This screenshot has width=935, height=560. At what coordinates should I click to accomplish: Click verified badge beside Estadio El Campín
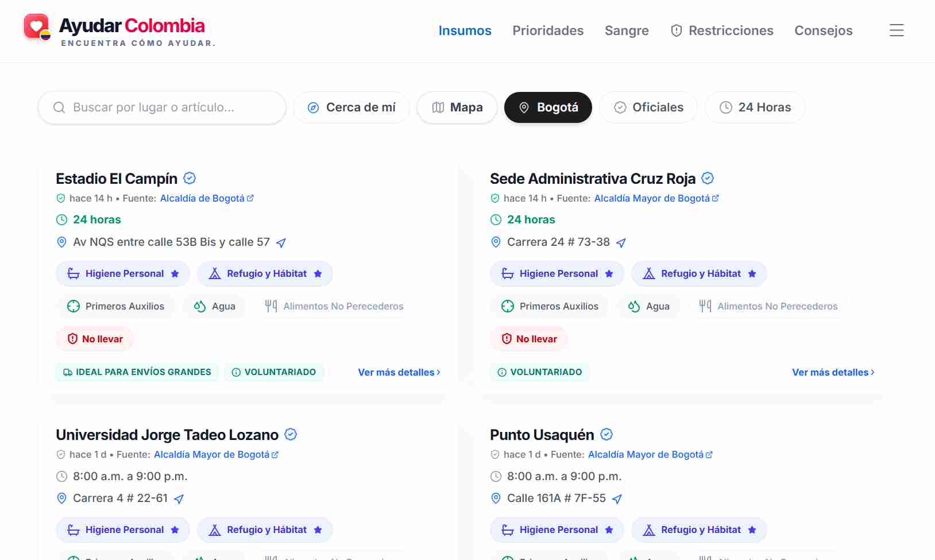tap(190, 179)
